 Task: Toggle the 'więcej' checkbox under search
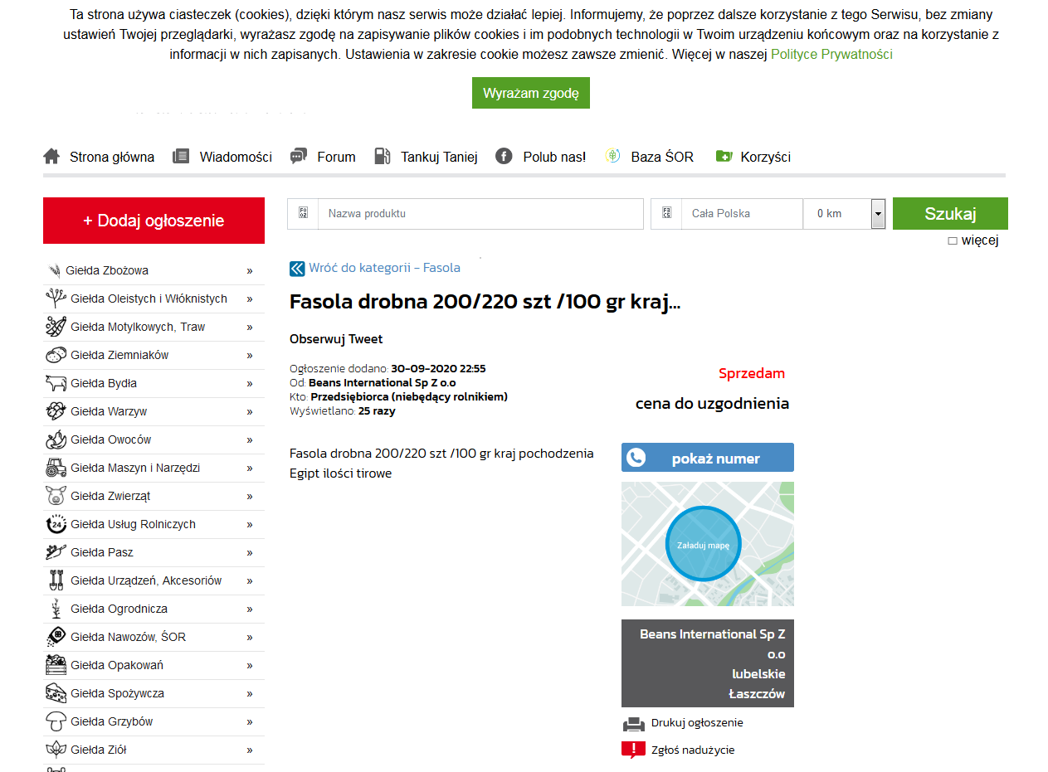click(953, 241)
